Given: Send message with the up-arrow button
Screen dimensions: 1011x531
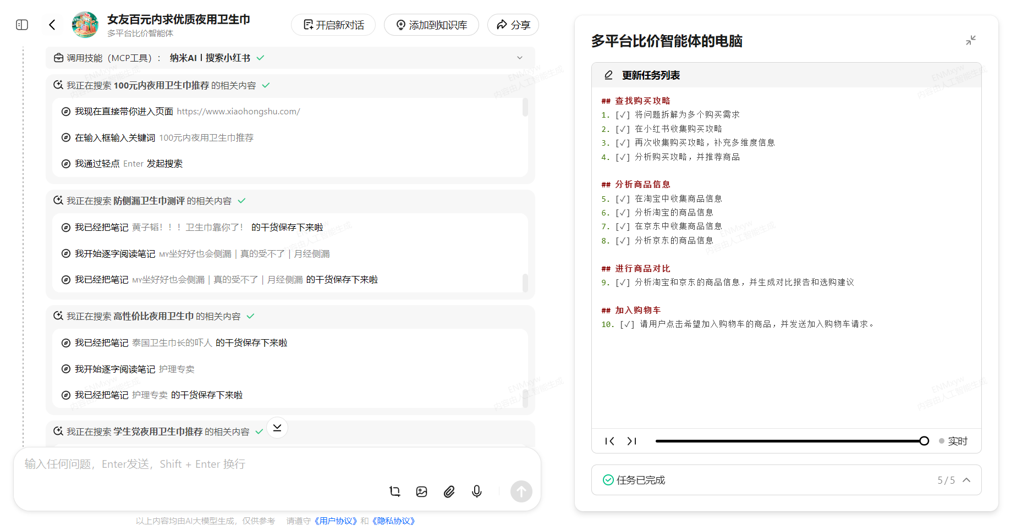Looking at the screenshot, I should (521, 491).
